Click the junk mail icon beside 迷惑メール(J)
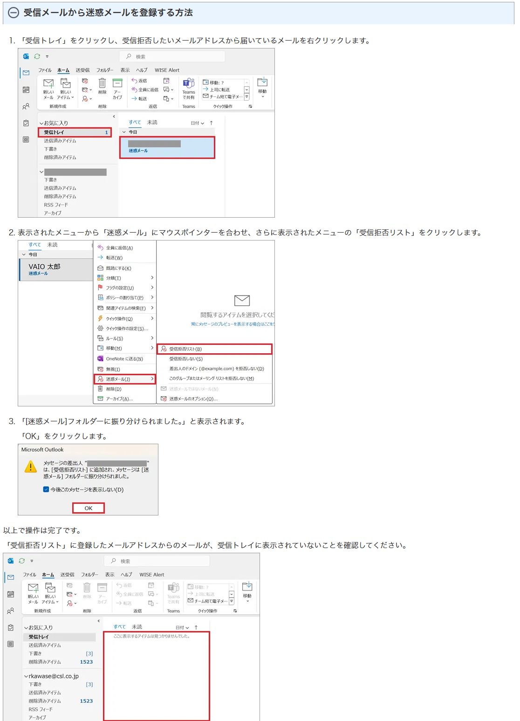Viewport: 520px width, 721px height. tap(100, 379)
